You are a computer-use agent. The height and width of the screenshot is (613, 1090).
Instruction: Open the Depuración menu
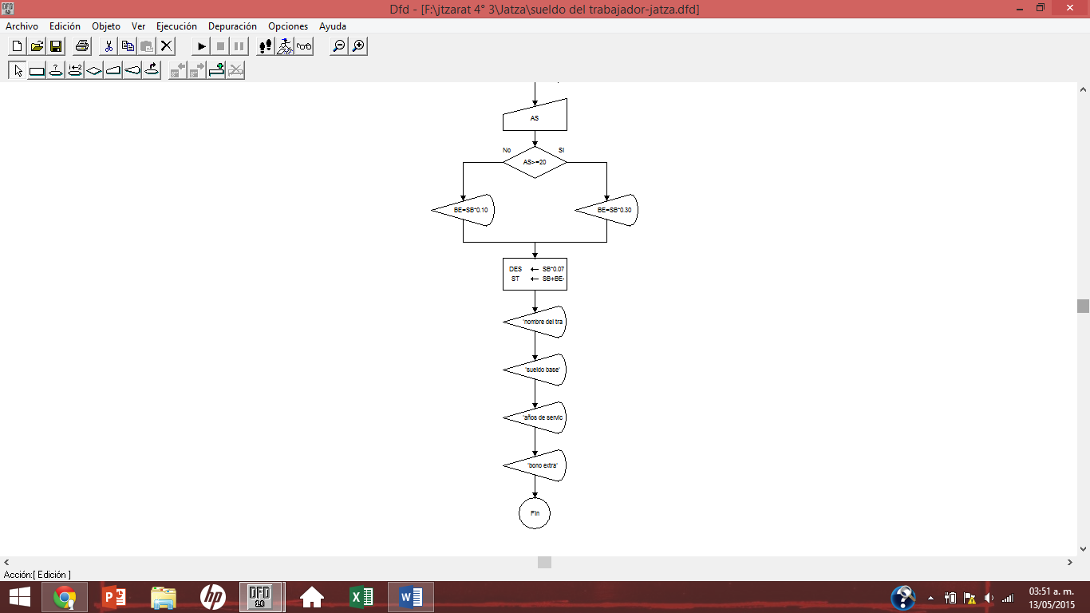232,26
